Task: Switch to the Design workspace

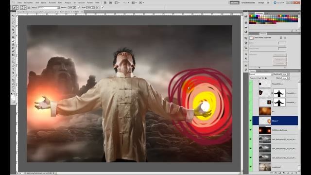Action: 261,3
